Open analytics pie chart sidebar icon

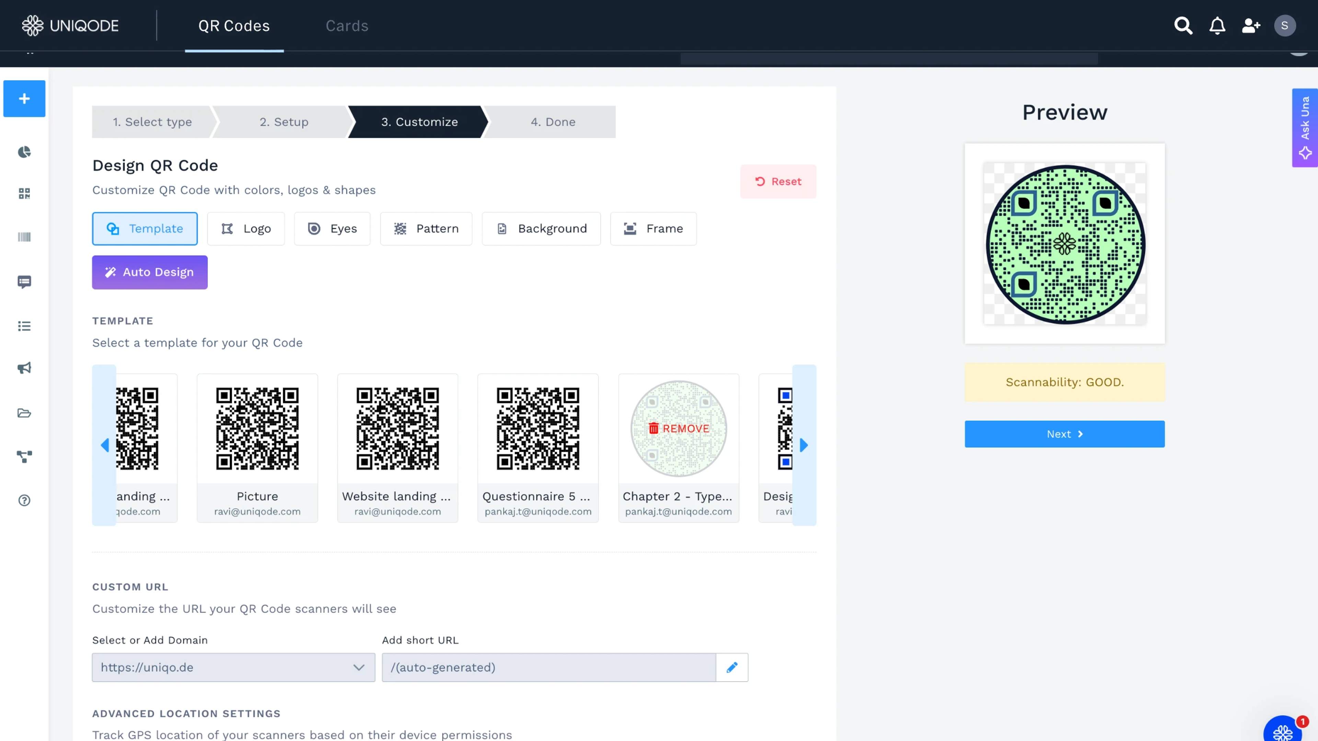click(24, 152)
